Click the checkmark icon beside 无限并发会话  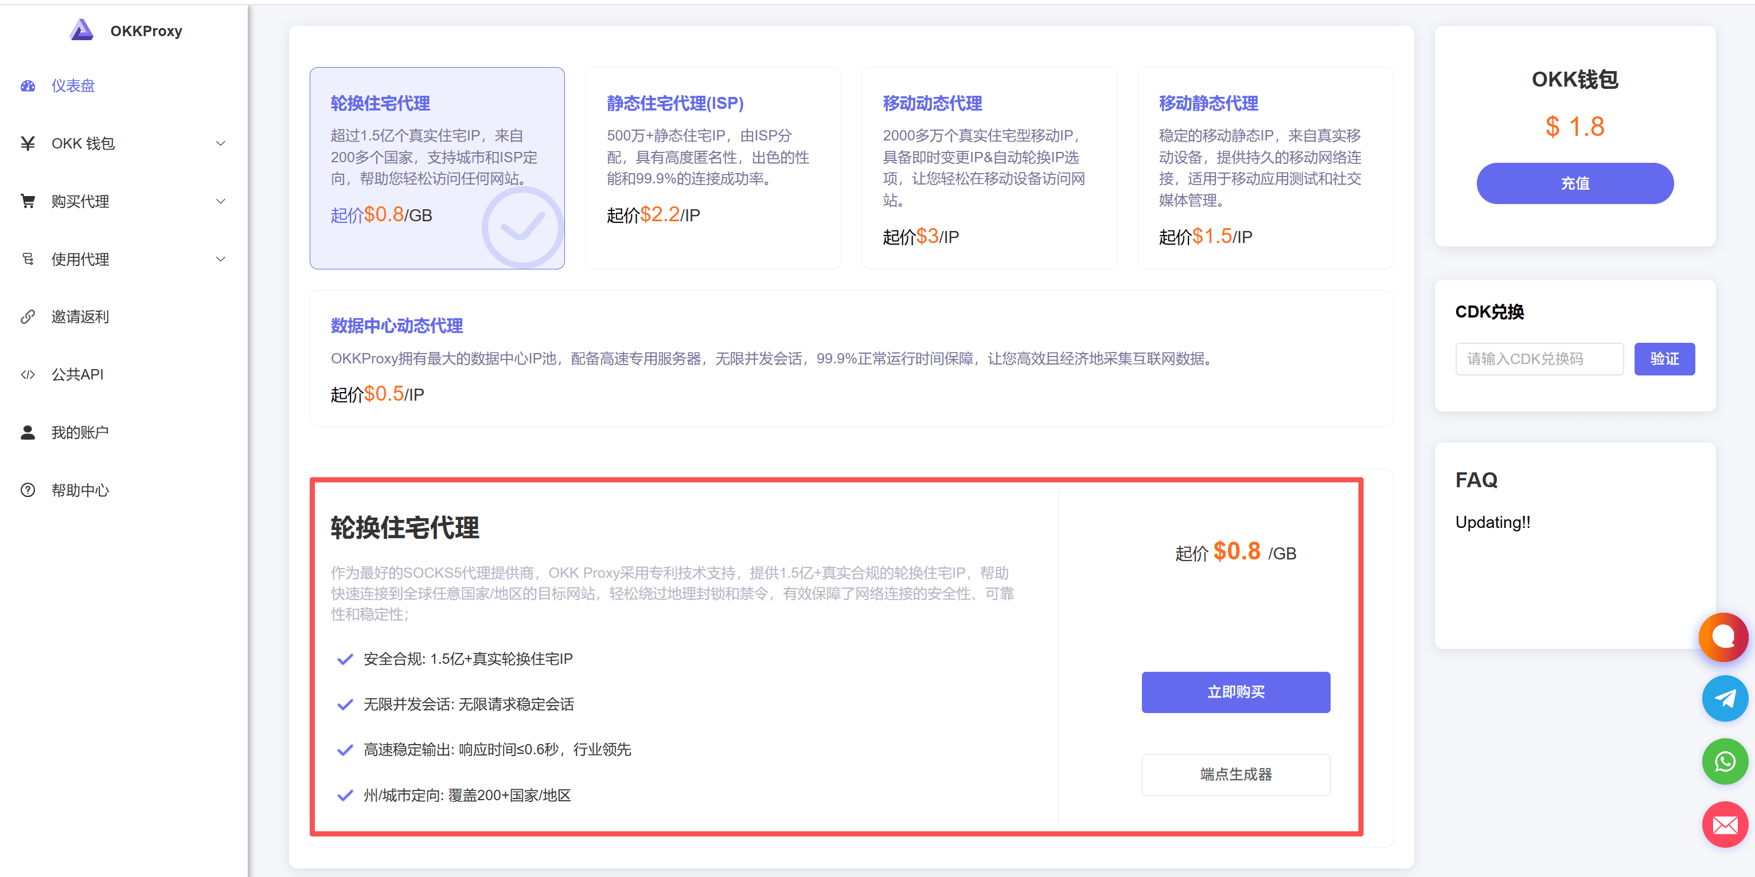(345, 704)
